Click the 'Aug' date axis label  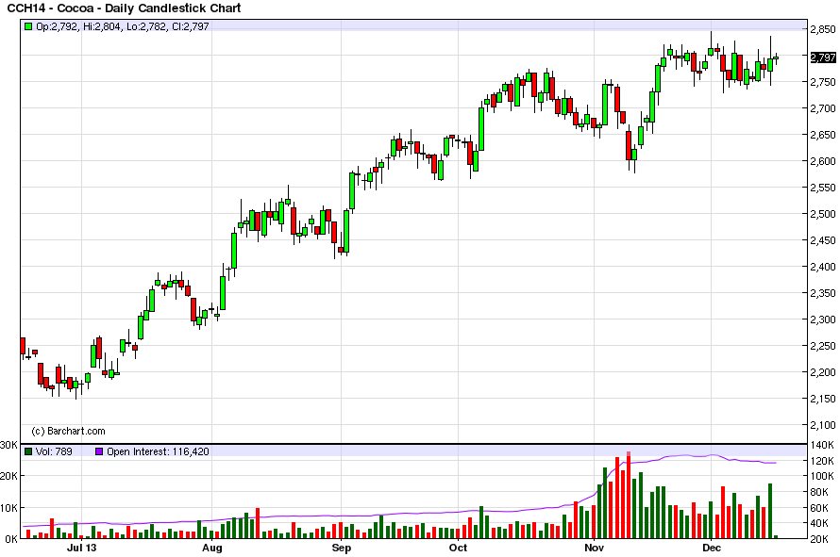point(212,548)
